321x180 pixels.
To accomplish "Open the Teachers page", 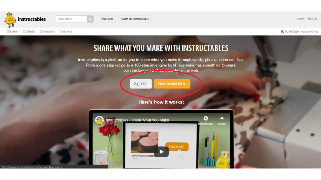I will tap(66, 31).
